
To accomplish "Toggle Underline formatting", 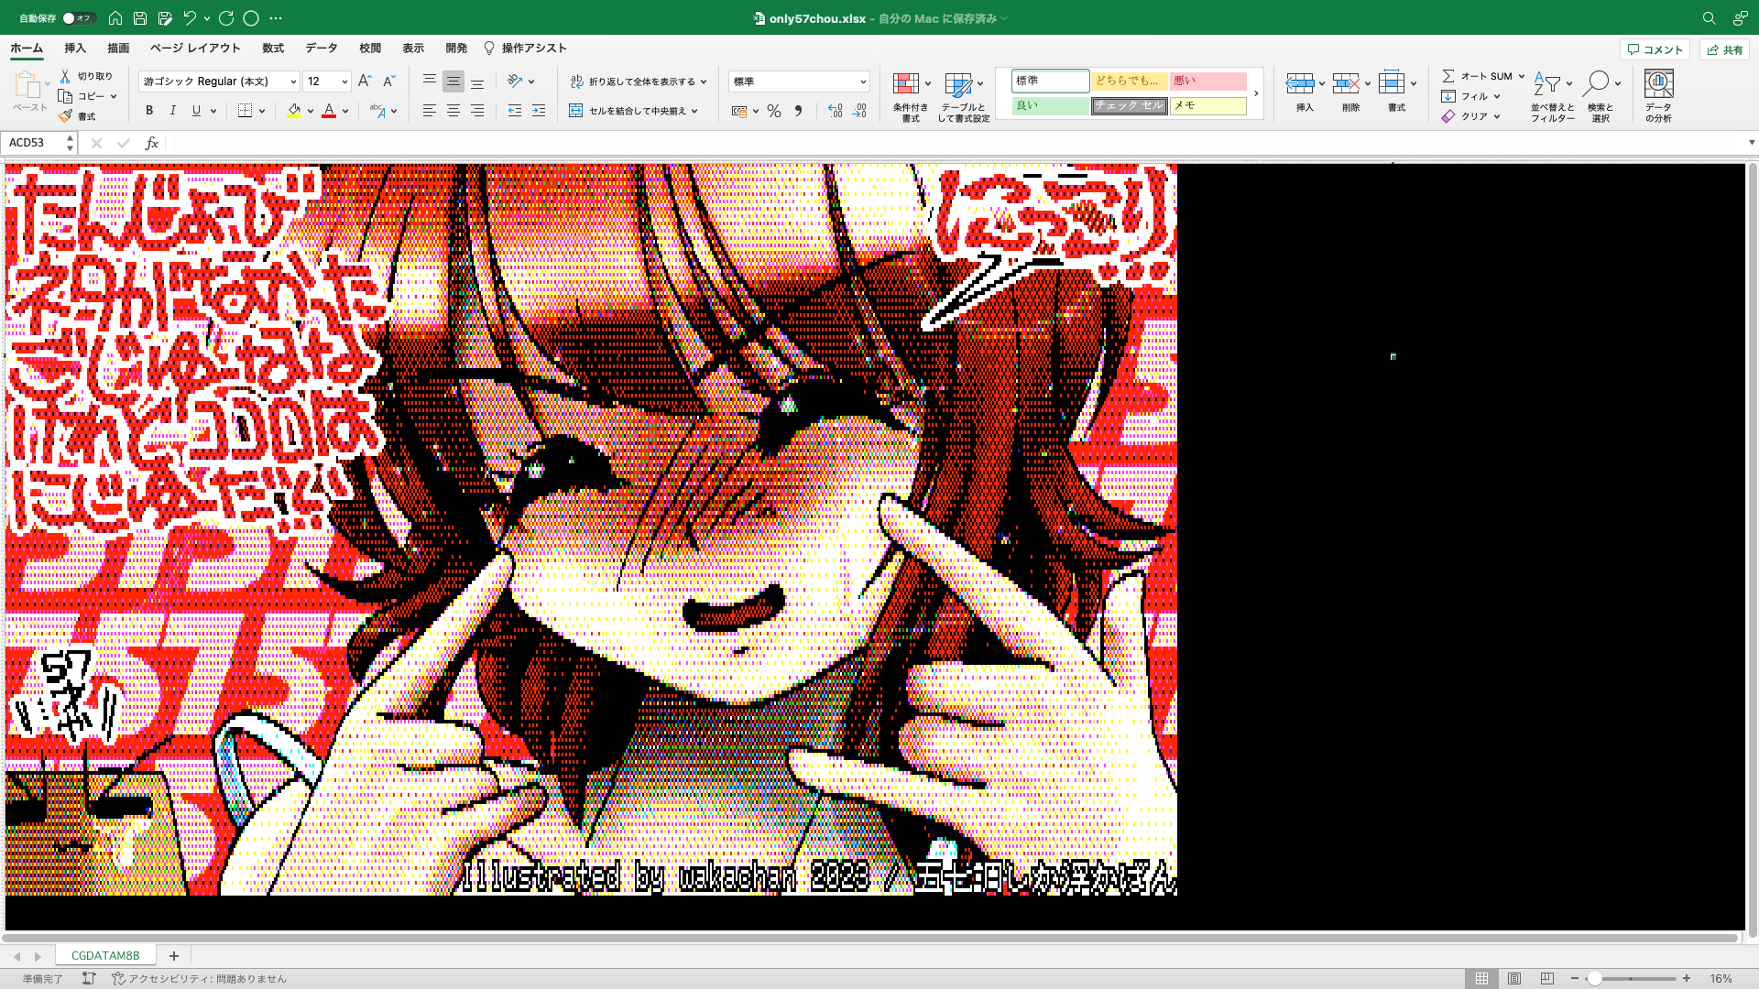I will (196, 111).
